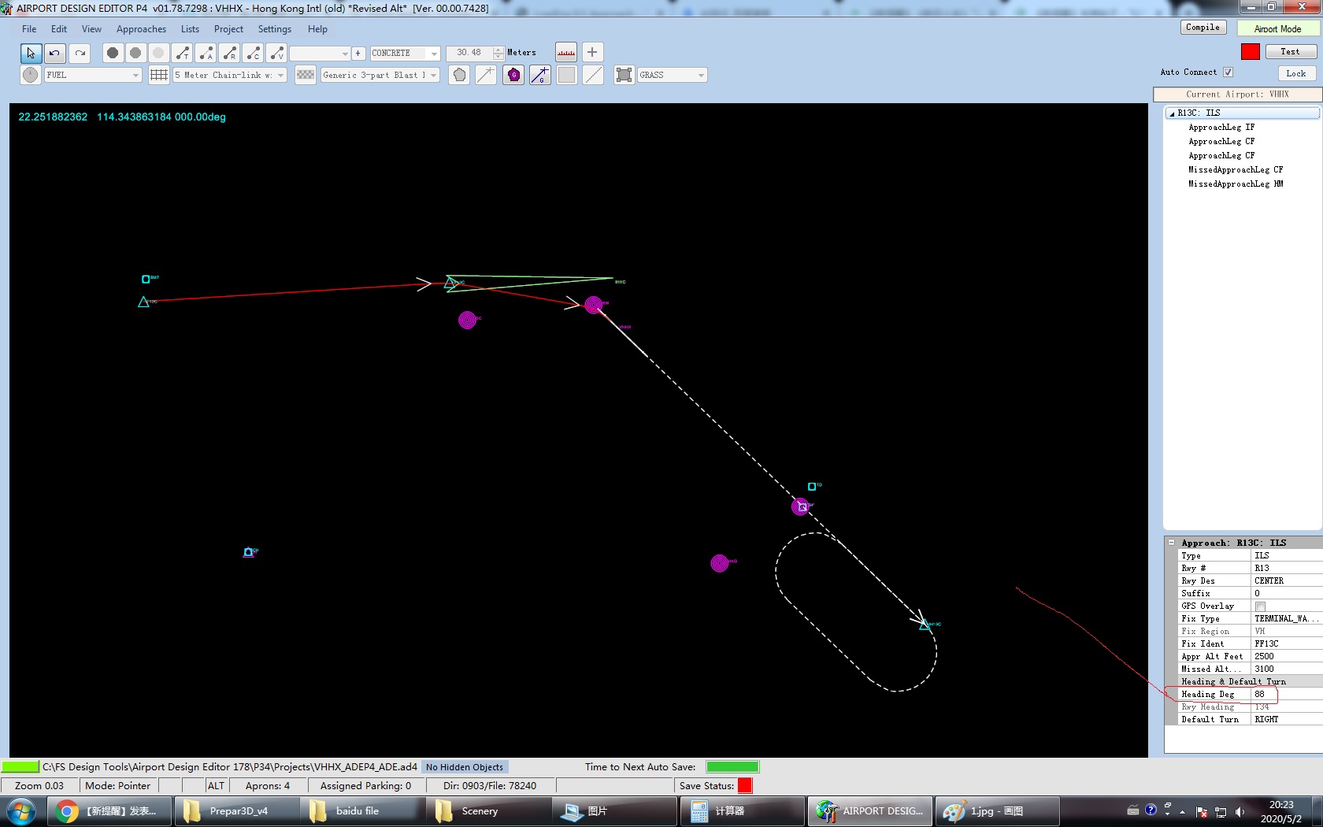This screenshot has height=827, width=1323.
Task: Click the Undo arrow icon
Action: [55, 53]
